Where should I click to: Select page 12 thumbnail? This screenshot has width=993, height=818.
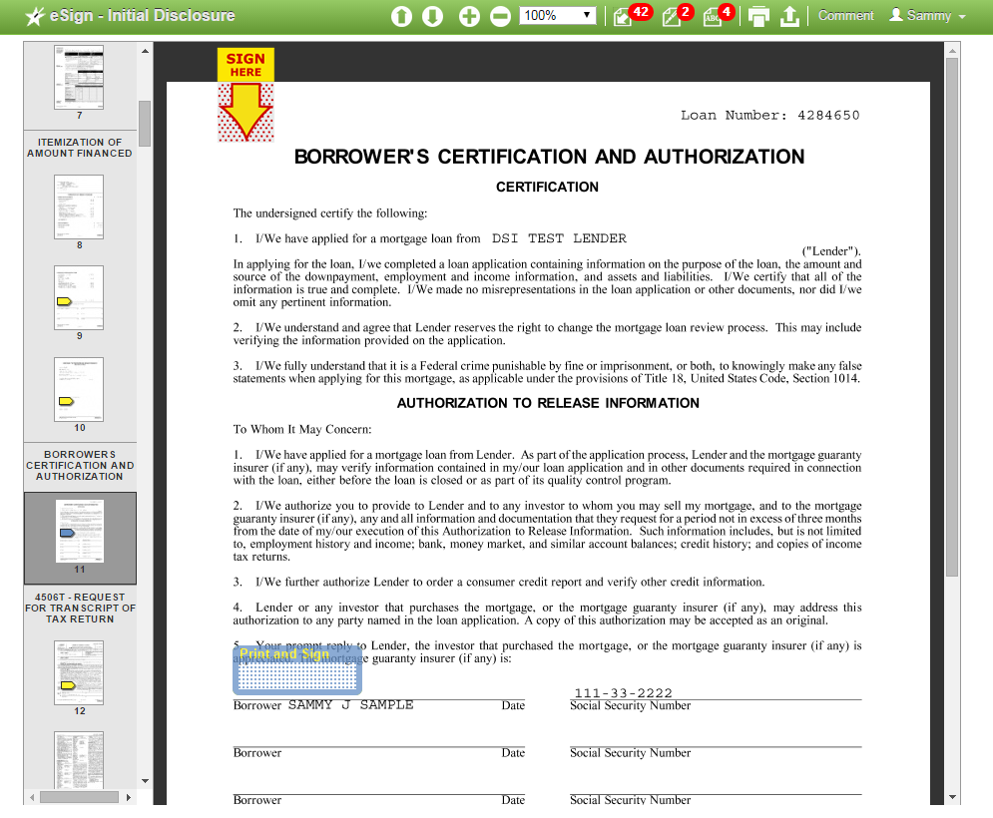click(79, 672)
